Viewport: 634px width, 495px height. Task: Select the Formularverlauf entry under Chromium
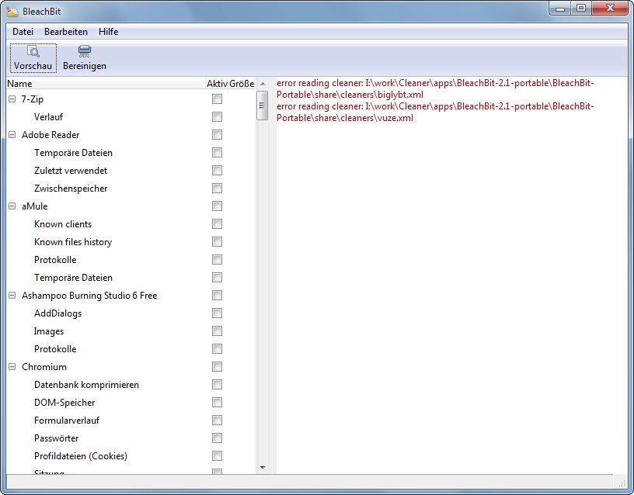(x=71, y=421)
